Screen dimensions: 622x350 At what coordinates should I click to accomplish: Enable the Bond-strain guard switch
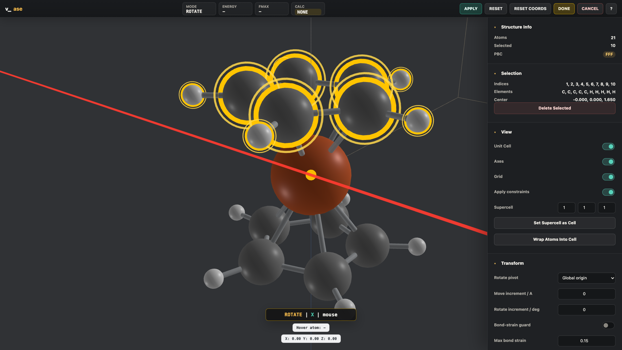[x=608, y=325]
